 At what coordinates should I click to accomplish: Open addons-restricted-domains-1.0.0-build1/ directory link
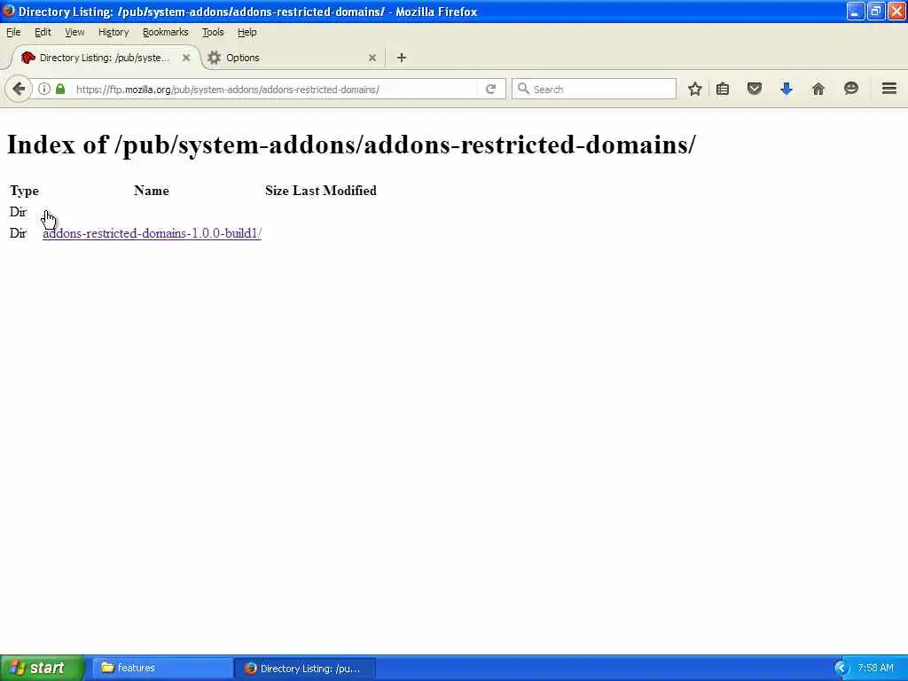[x=152, y=233]
